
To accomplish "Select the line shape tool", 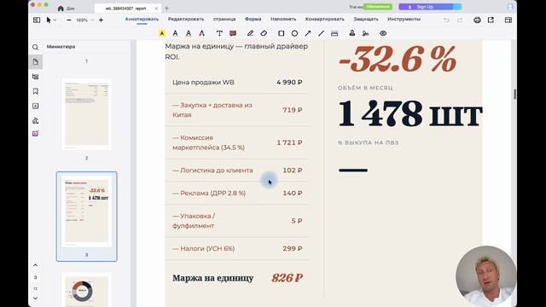I will [321, 33].
